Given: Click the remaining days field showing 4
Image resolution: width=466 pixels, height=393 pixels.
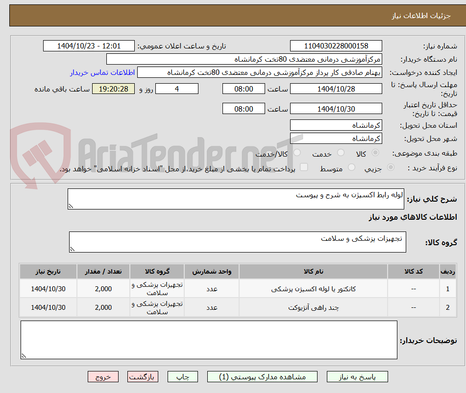Looking at the screenshot, I should click(177, 89).
